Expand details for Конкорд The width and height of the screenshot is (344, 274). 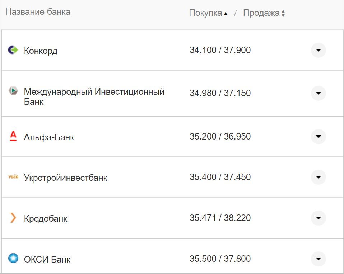click(x=318, y=51)
